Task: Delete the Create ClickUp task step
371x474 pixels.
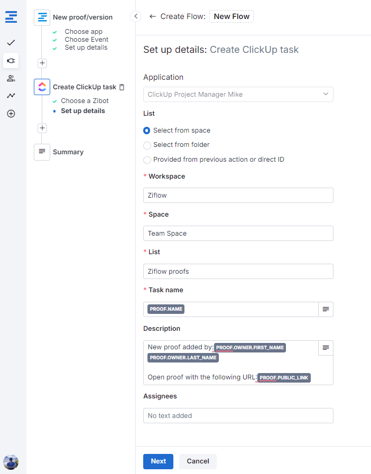Action: tap(122, 87)
